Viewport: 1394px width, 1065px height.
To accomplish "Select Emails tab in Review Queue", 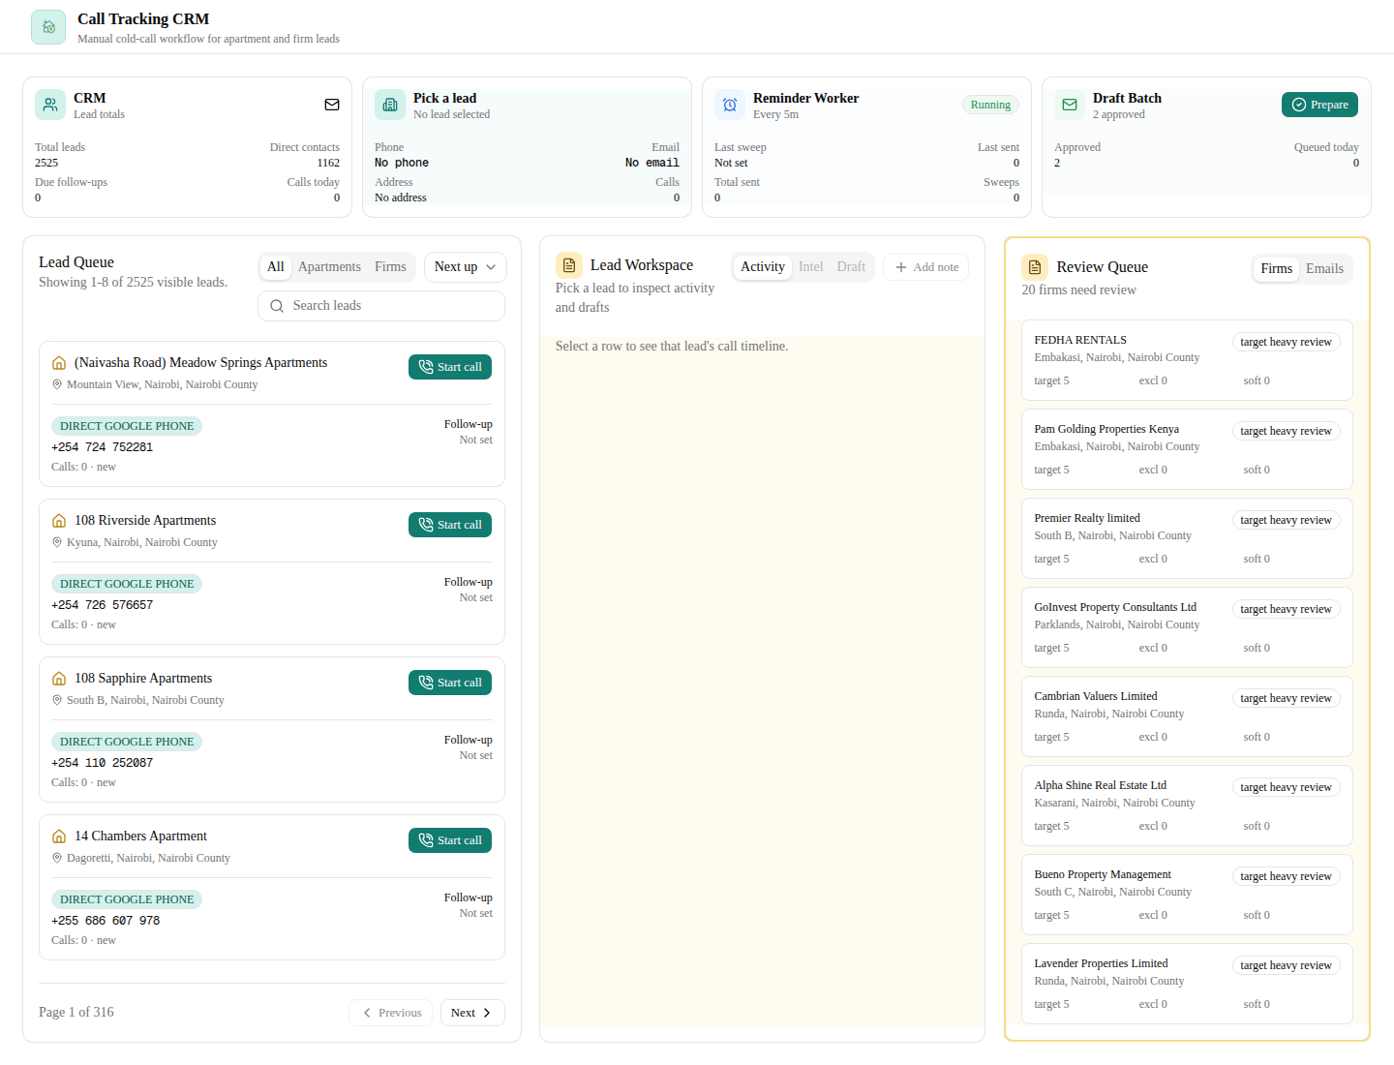I will point(1324,269).
